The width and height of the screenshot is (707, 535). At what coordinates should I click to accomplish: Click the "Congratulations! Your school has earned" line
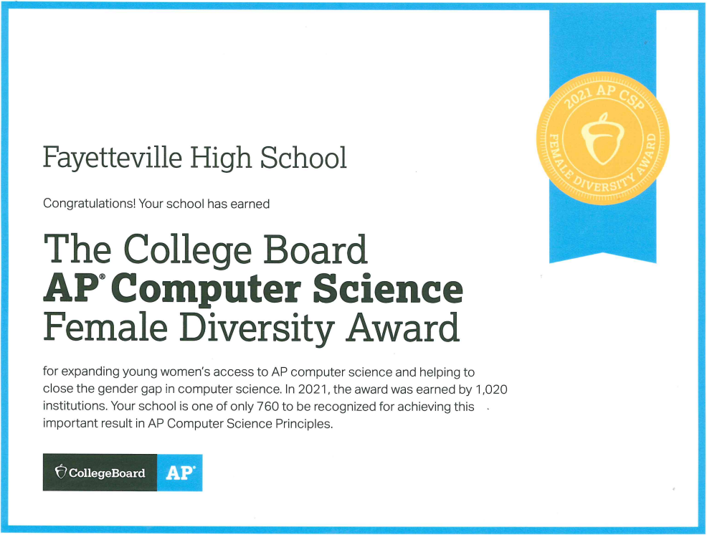tap(156, 204)
